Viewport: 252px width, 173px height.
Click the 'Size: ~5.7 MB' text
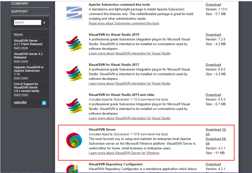tap(216, 104)
